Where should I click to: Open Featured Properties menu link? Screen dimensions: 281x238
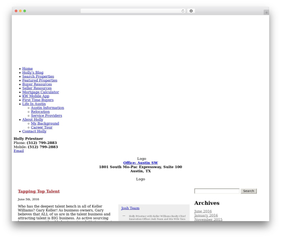pyautogui.click(x=40, y=80)
